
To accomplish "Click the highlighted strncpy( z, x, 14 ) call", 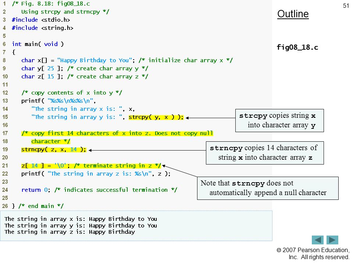I will 54,150.
